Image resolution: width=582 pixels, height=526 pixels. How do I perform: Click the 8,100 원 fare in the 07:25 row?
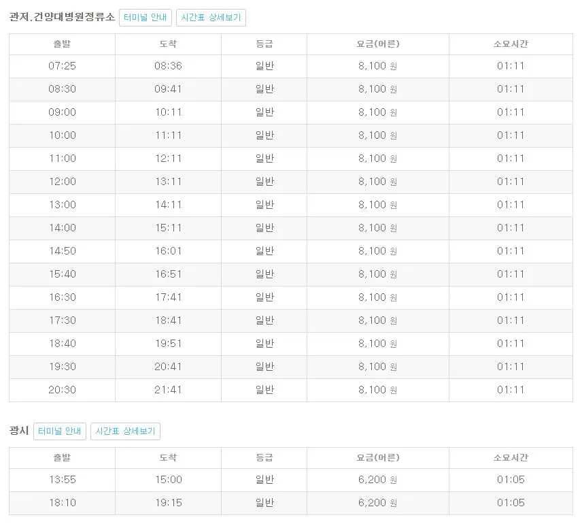point(377,66)
